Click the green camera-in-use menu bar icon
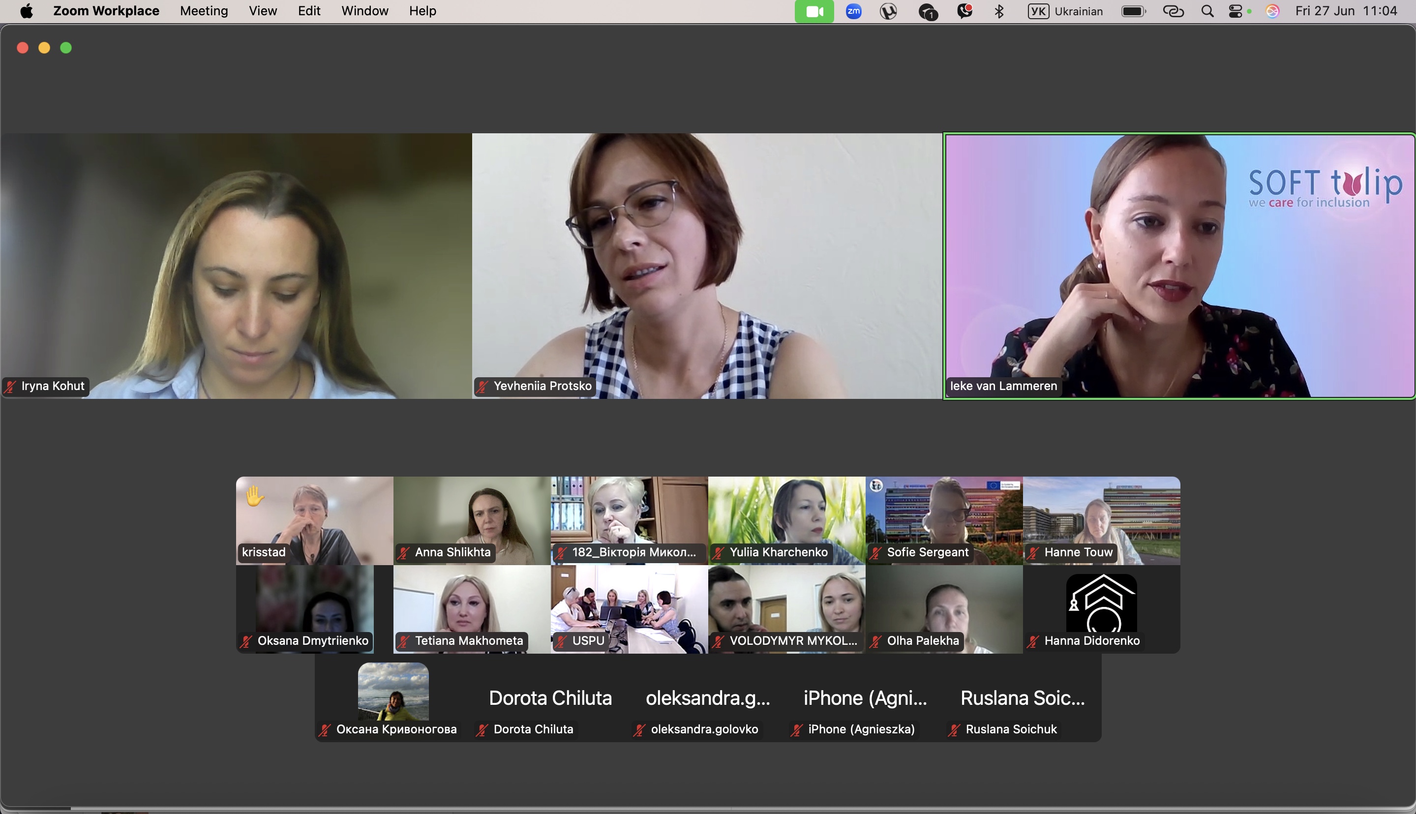 [x=814, y=11]
